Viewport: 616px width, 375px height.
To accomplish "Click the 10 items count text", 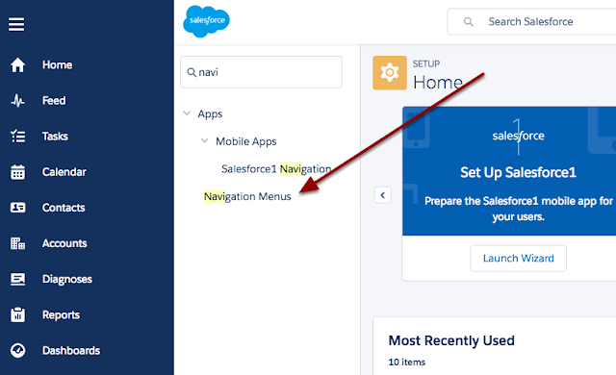I will 406,362.
